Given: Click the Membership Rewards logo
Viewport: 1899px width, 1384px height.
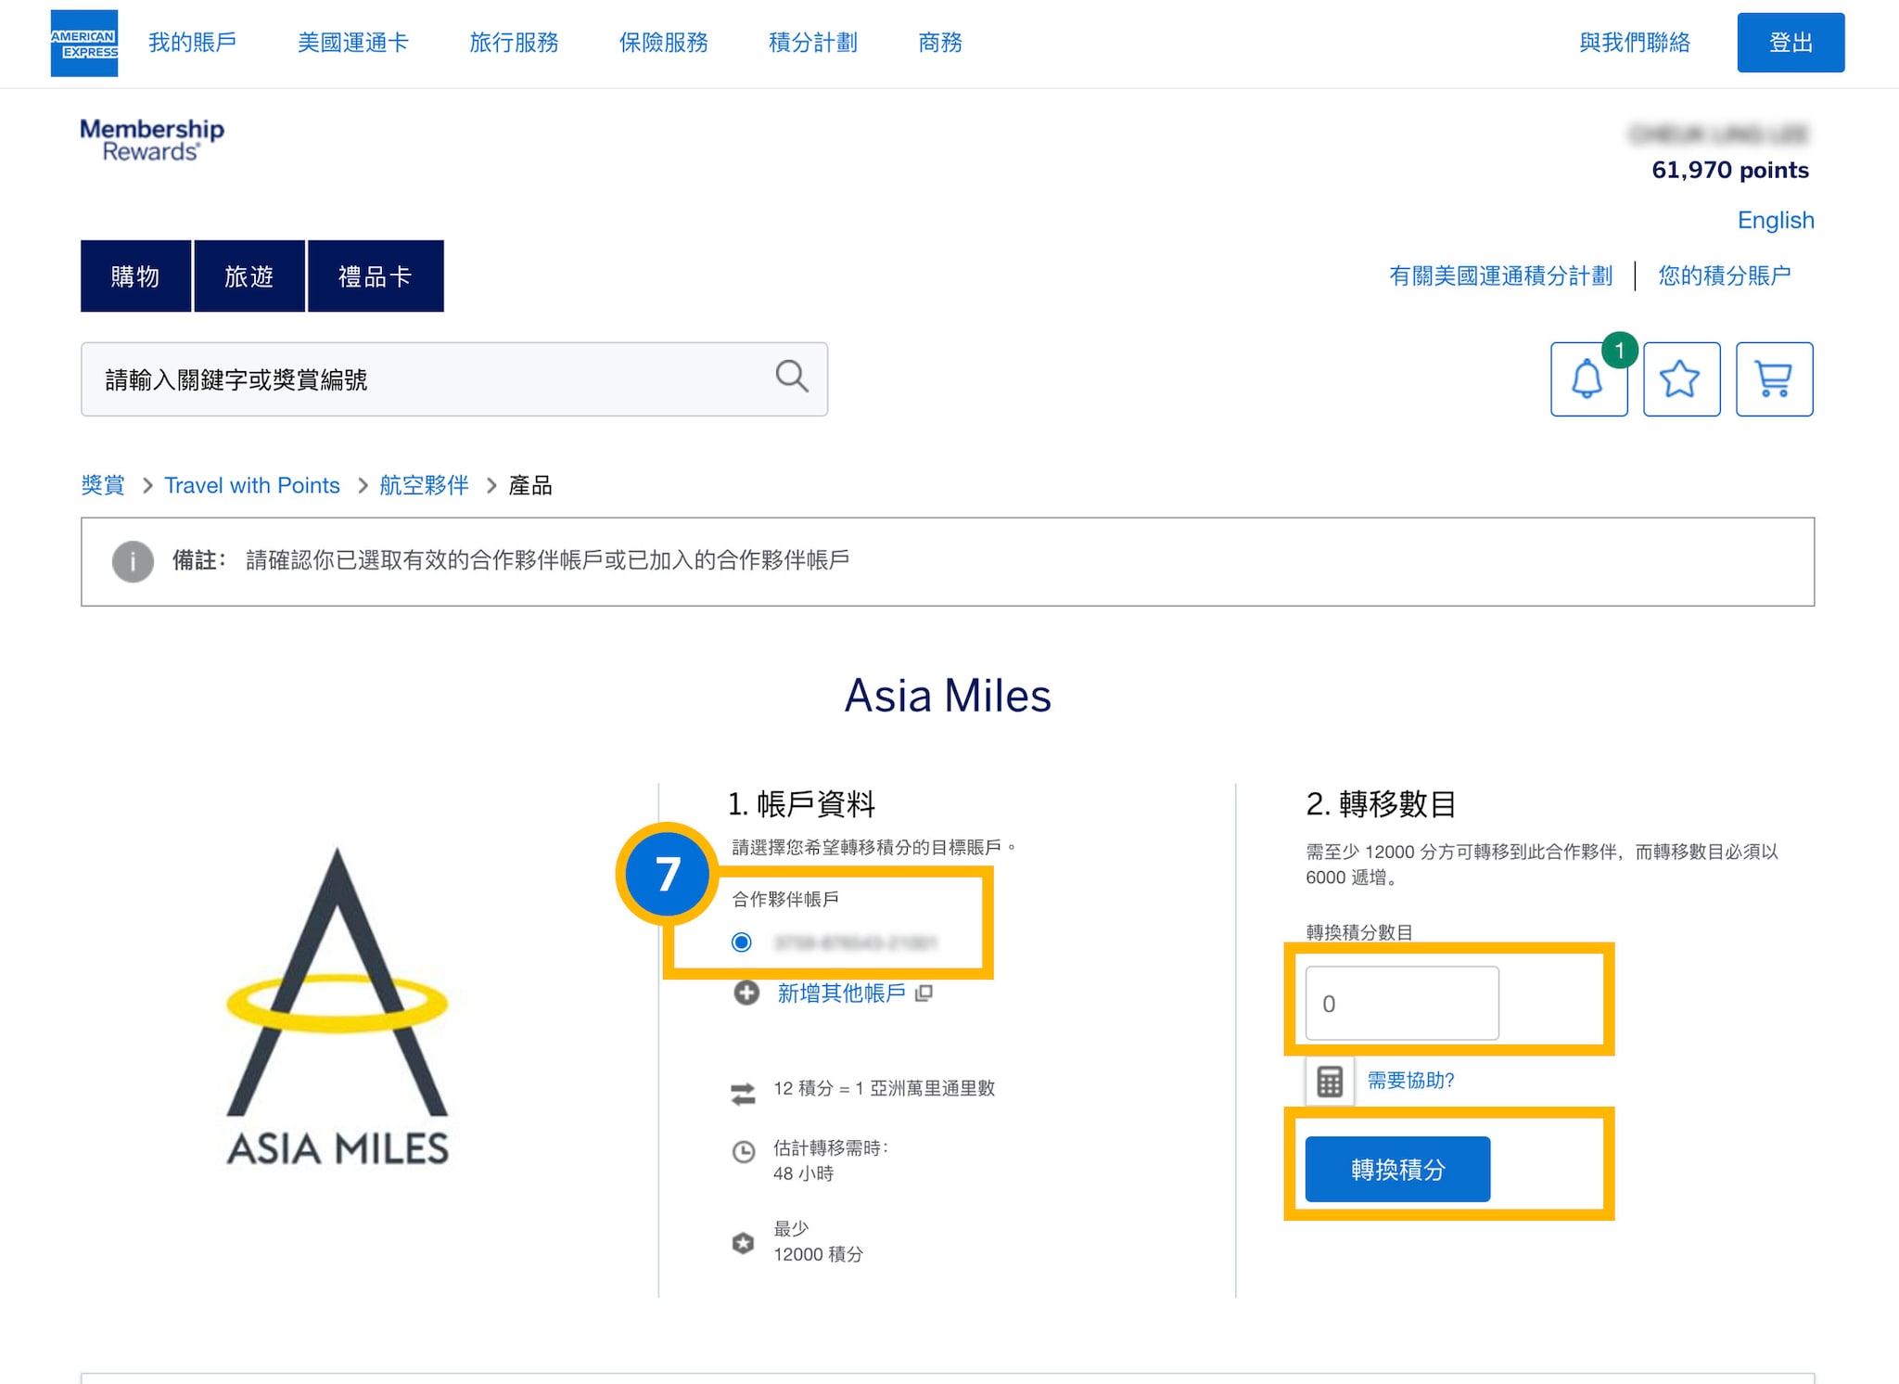Looking at the screenshot, I should click(152, 140).
